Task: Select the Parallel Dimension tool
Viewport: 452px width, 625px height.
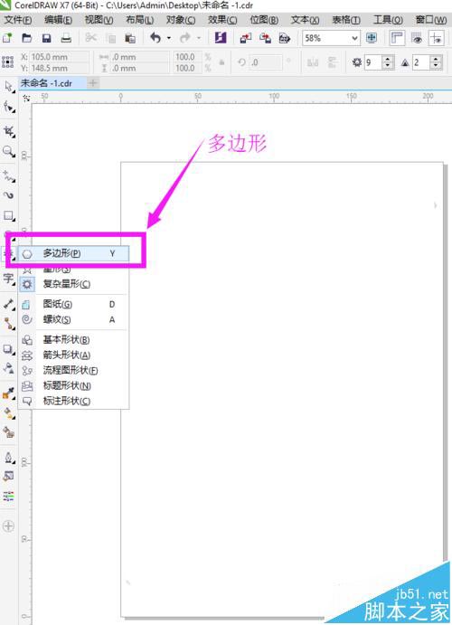Action: (8, 305)
